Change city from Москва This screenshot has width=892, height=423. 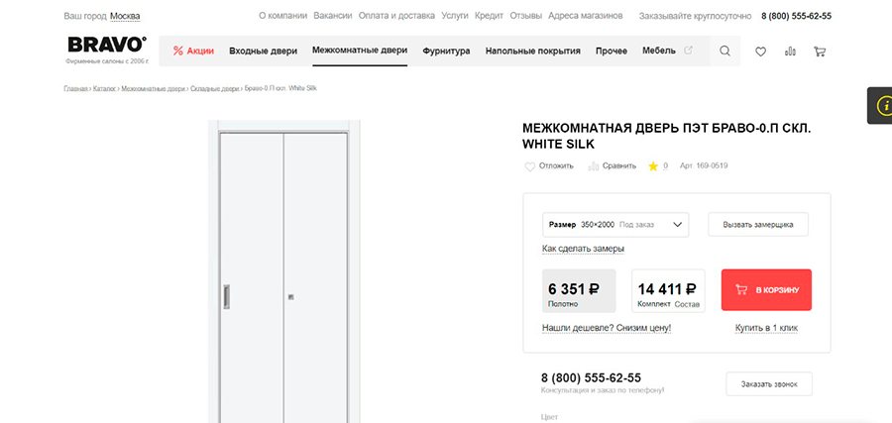[125, 17]
